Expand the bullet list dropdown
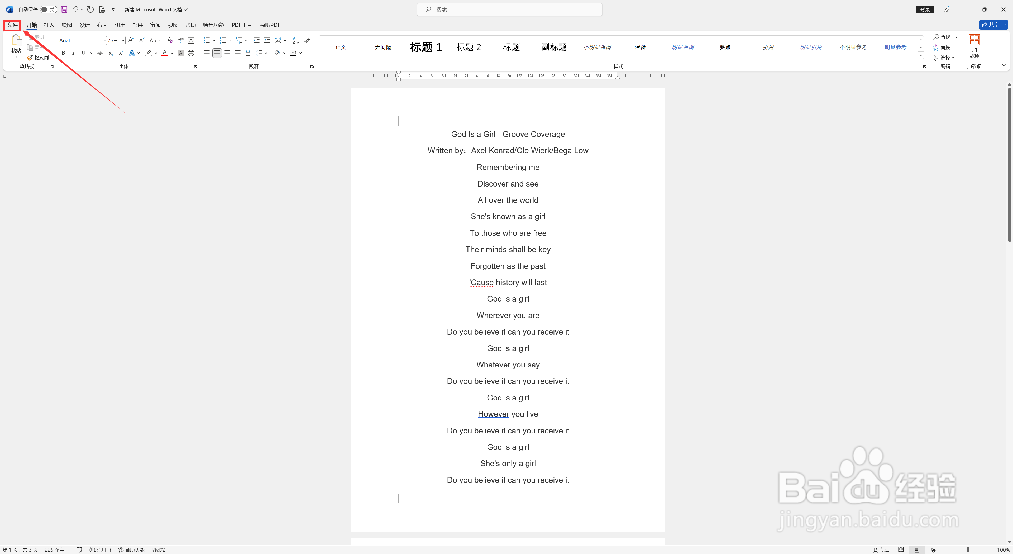1013x554 pixels. (214, 41)
